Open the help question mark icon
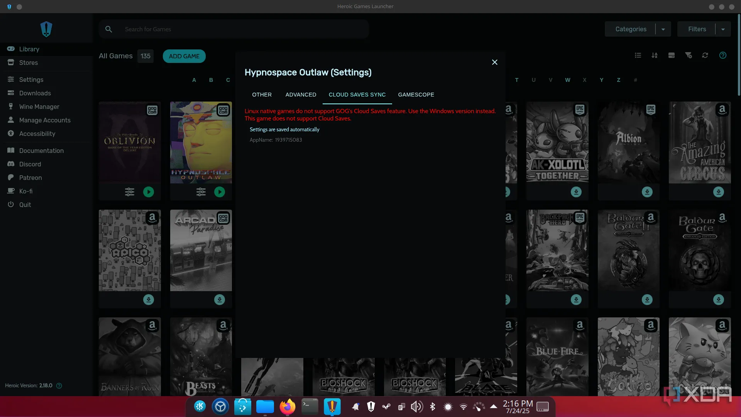The width and height of the screenshot is (741, 417). [x=723, y=56]
